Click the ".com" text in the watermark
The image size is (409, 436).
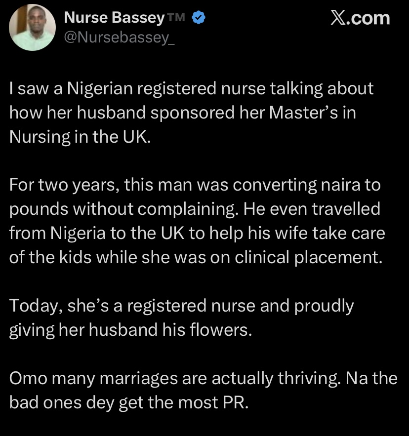coord(368,18)
